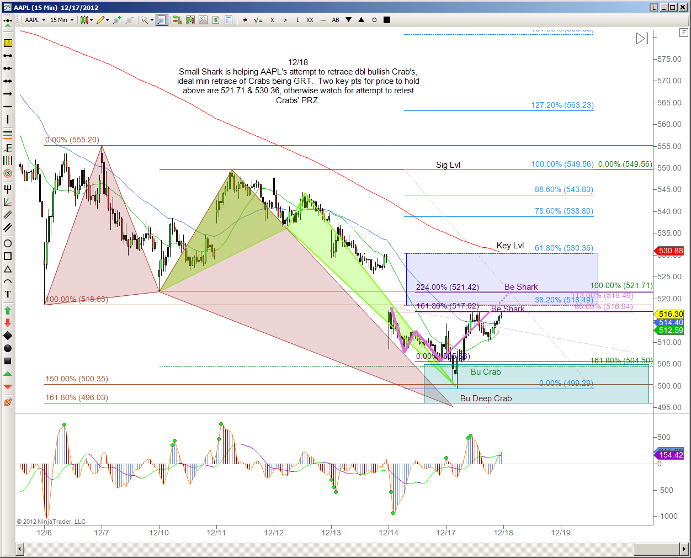Image resolution: width=691 pixels, height=558 pixels.
Task: Pick the Text annotation tool
Action: 8,294
